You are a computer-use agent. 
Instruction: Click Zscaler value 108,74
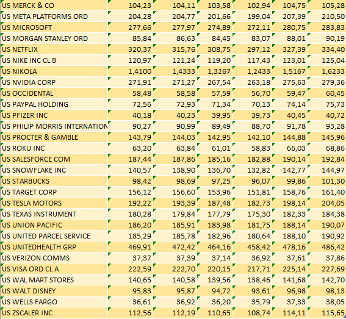coord(259,314)
